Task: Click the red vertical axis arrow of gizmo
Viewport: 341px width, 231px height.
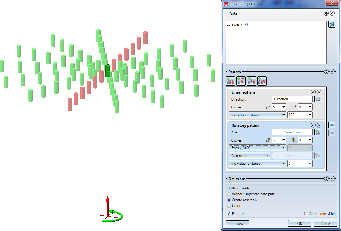Action: (108, 206)
